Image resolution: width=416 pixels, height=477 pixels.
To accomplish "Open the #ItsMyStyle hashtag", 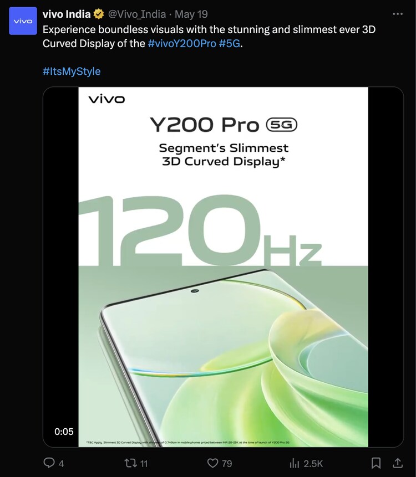I will tap(72, 71).
